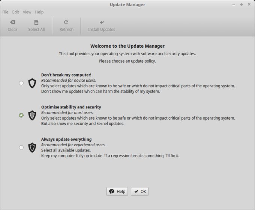Screen dimensions: 255x210
Task: Open the Help menu in menu bar
Action: point(39,12)
